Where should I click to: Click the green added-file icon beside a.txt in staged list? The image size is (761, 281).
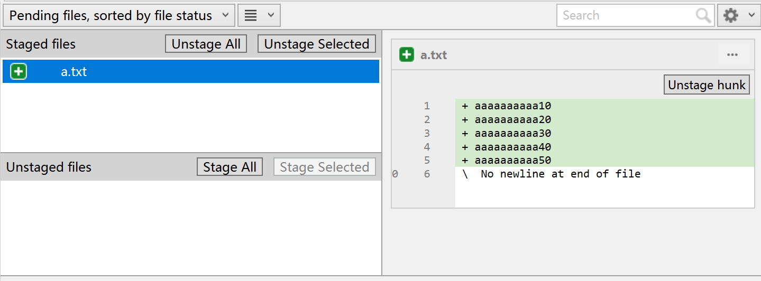click(19, 72)
